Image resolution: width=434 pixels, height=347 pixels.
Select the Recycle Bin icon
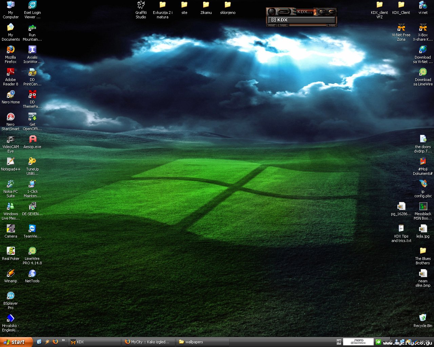[x=423, y=321]
